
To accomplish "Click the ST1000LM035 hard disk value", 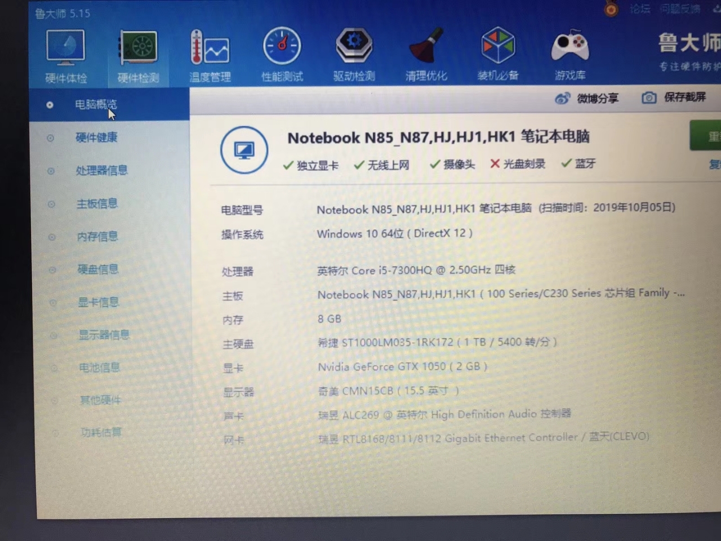I will click(437, 342).
